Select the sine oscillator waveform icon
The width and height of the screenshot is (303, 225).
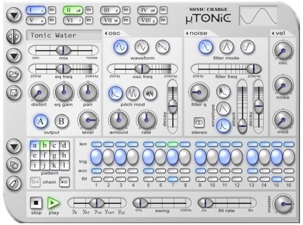(121, 47)
